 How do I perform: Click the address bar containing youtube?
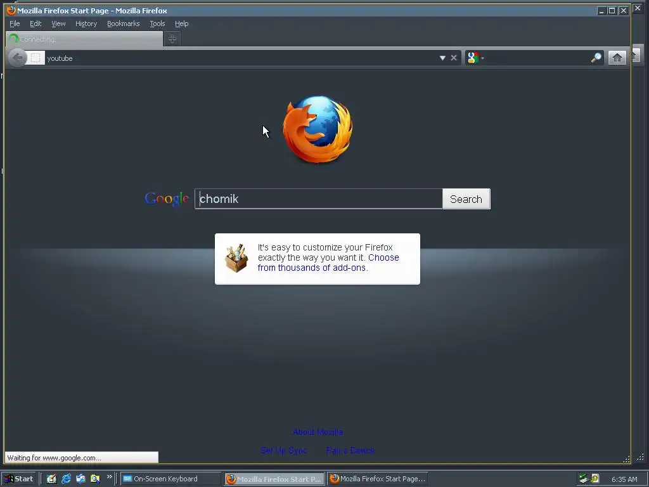(241, 58)
